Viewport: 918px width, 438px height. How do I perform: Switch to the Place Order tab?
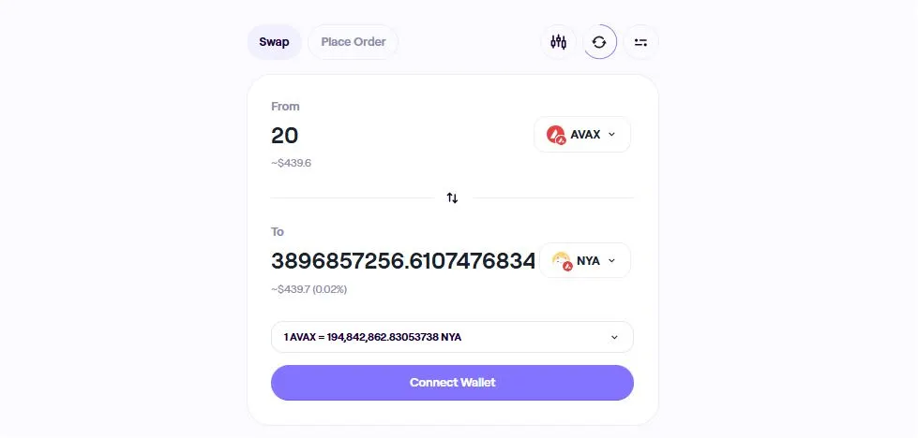pyautogui.click(x=354, y=42)
